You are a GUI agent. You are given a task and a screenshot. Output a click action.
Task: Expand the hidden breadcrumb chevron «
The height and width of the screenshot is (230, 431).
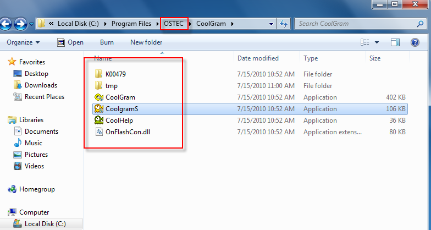tap(51, 24)
